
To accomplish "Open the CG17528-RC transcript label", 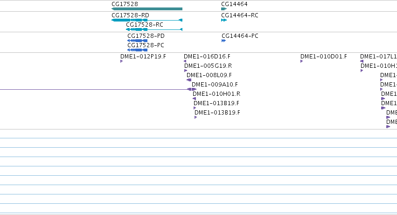I will coord(145,25).
